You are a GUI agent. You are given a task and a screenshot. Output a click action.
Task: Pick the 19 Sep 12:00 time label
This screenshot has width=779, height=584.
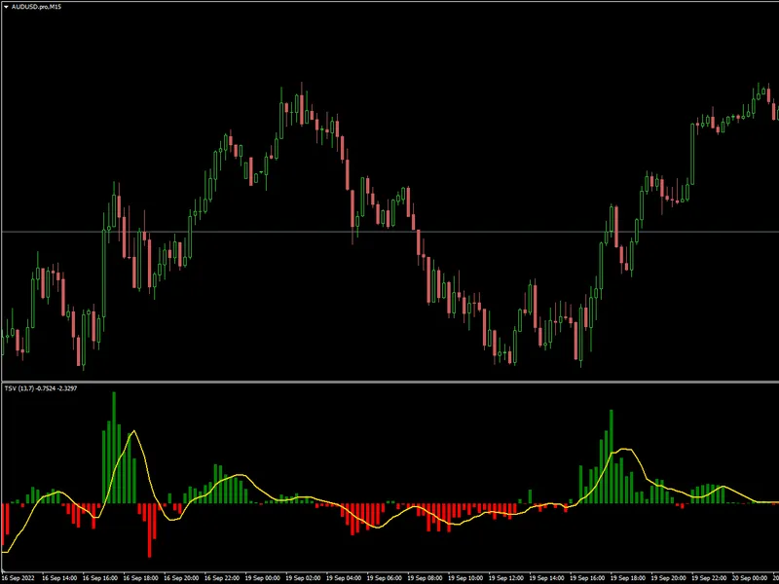507,578
